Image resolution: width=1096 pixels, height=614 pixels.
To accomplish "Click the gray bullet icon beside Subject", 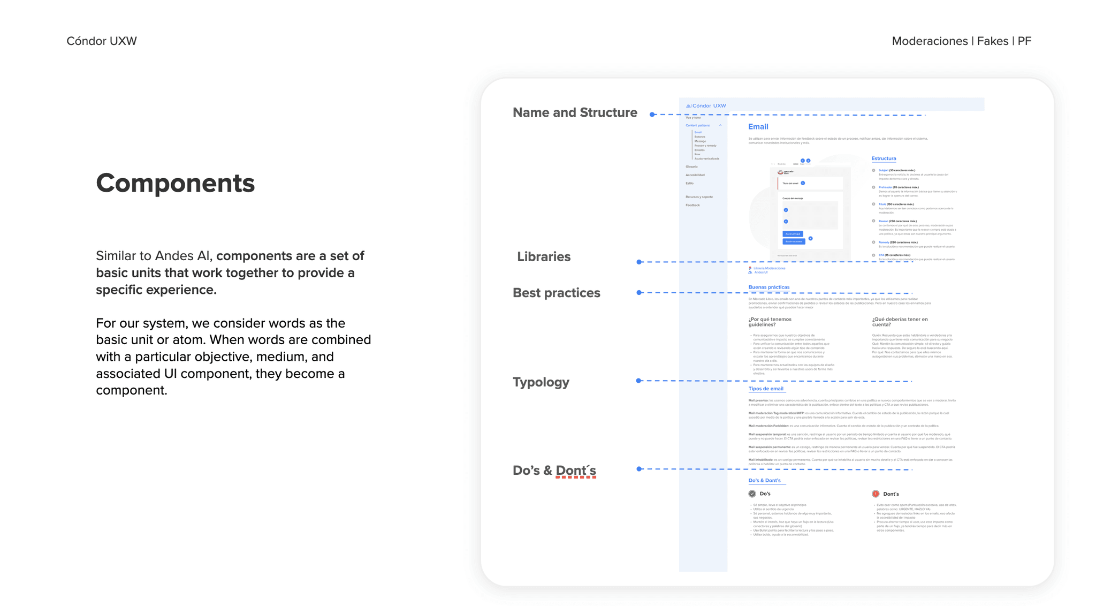I will coord(873,170).
